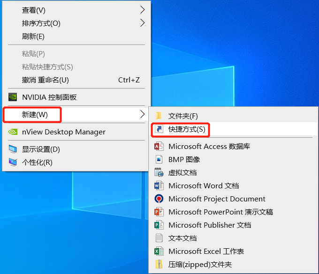Expand the 排序方式(O) submenu arrow
The image size is (319, 274).
coord(143,23)
